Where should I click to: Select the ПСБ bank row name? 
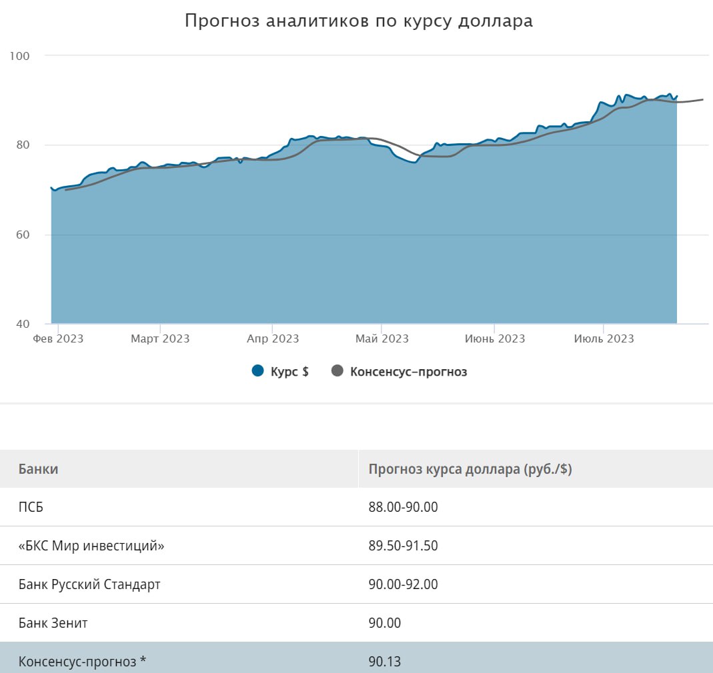(31, 507)
